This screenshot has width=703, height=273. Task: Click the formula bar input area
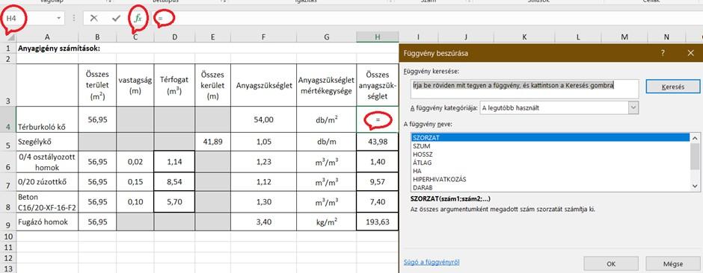pos(426,19)
